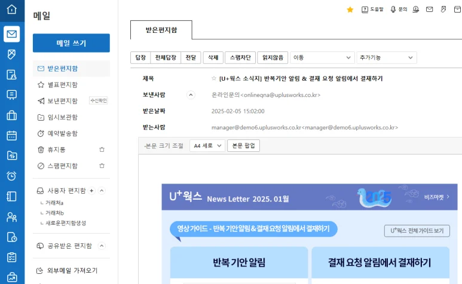Select the A4 세로 size dropdown
The width and height of the screenshot is (462, 284).
point(207,145)
